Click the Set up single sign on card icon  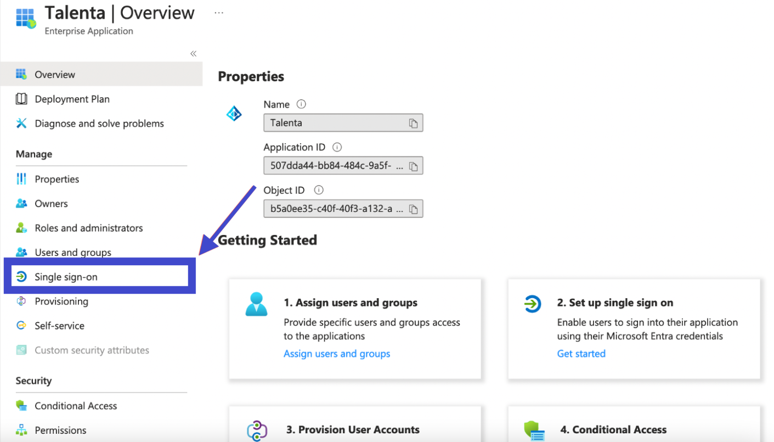pos(532,304)
